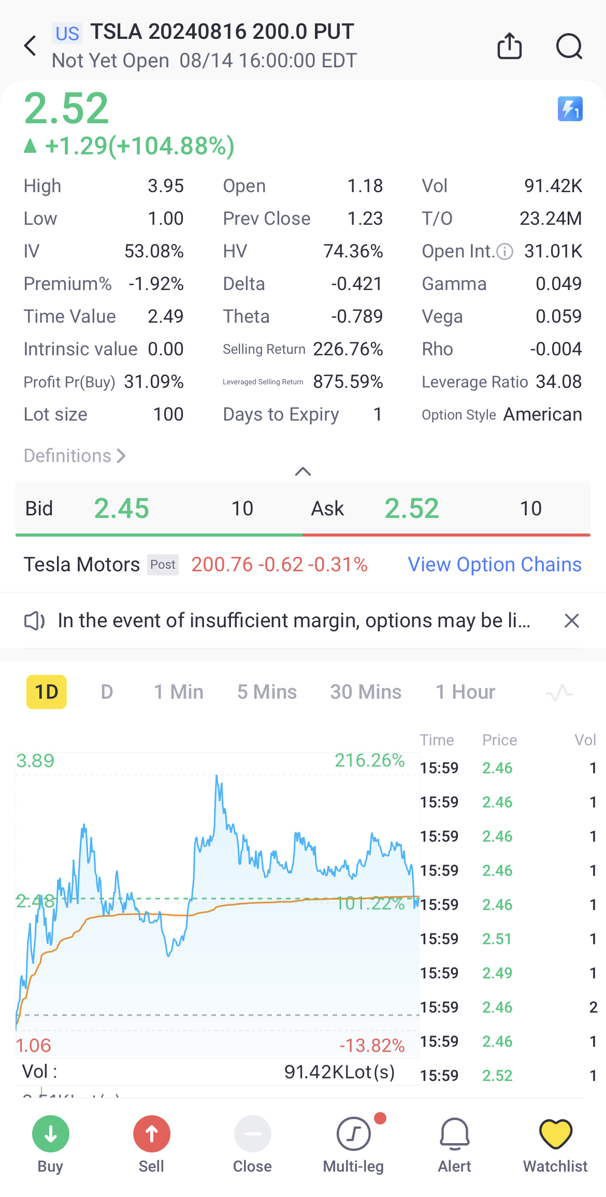This screenshot has height=1197, width=606.
Task: Switch to the 1 Hour tab
Action: (x=465, y=692)
